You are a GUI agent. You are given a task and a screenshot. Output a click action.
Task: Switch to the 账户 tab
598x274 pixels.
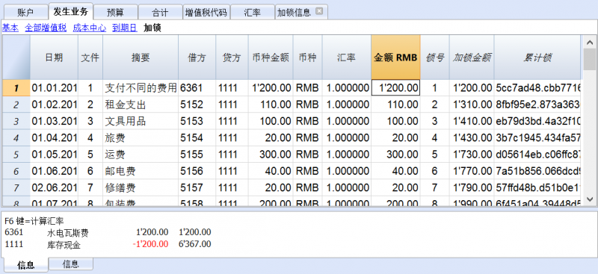click(x=25, y=13)
